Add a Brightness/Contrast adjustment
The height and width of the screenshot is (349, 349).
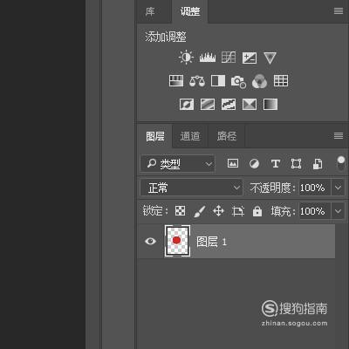tap(186, 58)
